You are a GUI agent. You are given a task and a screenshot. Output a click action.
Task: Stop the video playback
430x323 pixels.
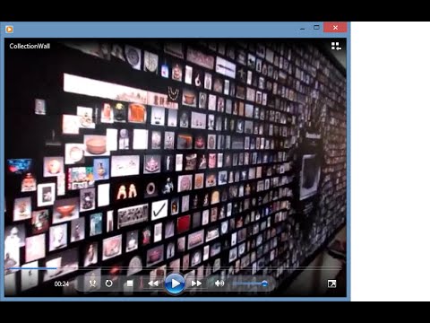[130, 284]
